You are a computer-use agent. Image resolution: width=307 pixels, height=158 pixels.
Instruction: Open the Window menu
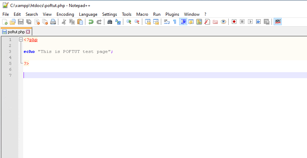(x=192, y=14)
